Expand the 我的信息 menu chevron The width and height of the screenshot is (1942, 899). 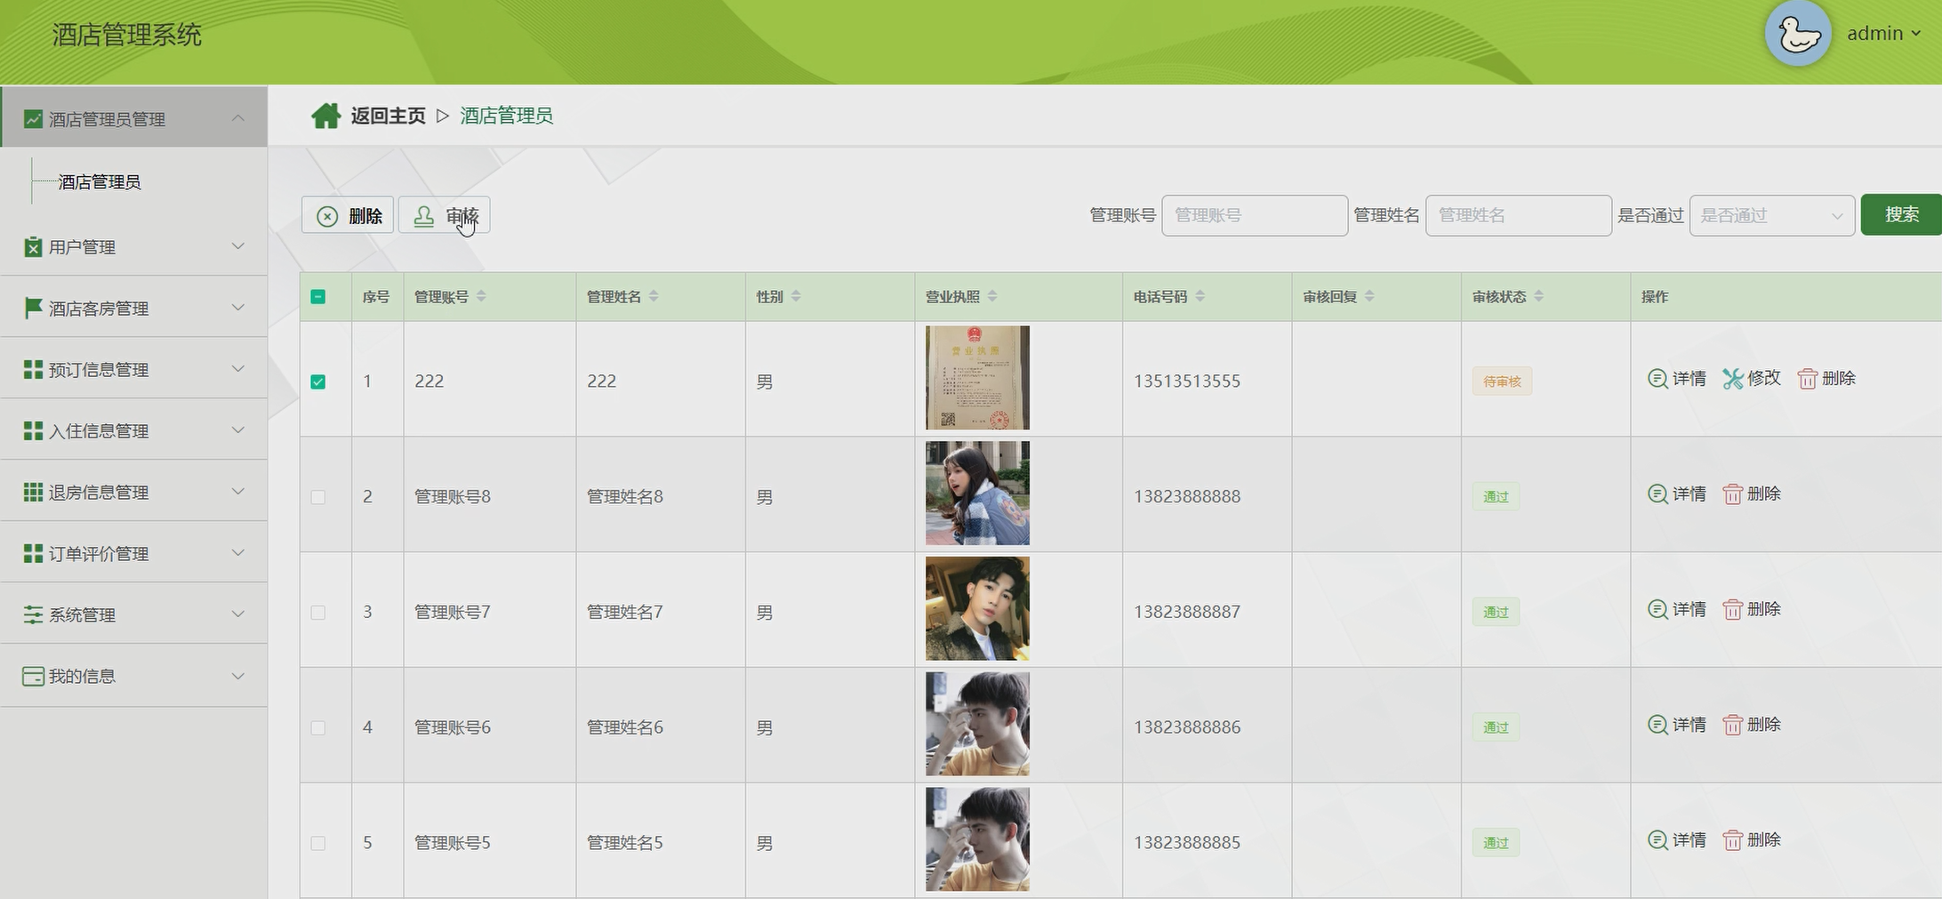tap(237, 676)
